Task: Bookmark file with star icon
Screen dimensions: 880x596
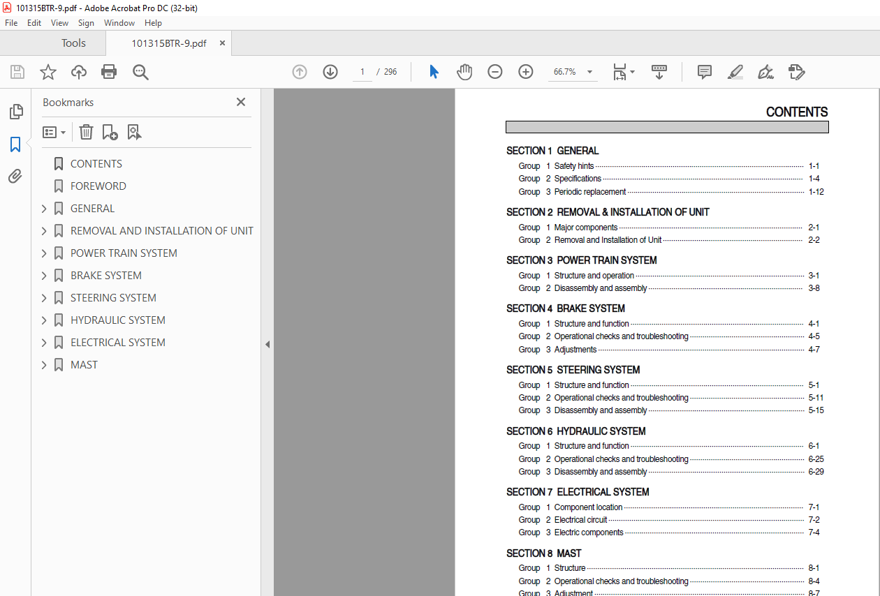Action: click(48, 72)
